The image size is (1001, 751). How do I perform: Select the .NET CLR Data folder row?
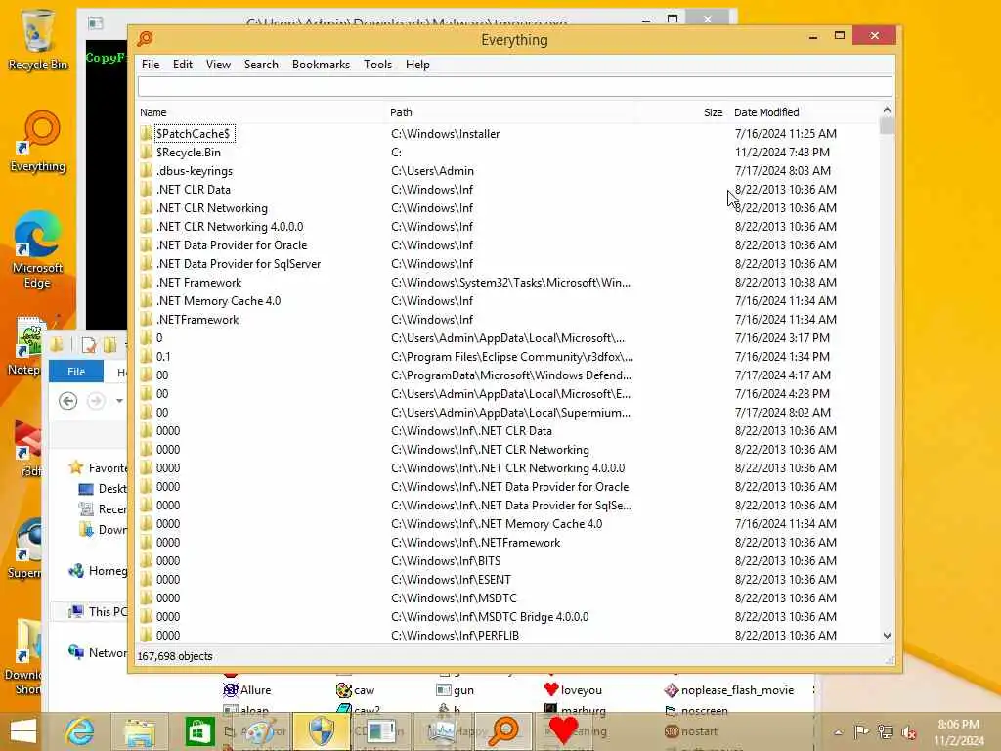click(508, 189)
